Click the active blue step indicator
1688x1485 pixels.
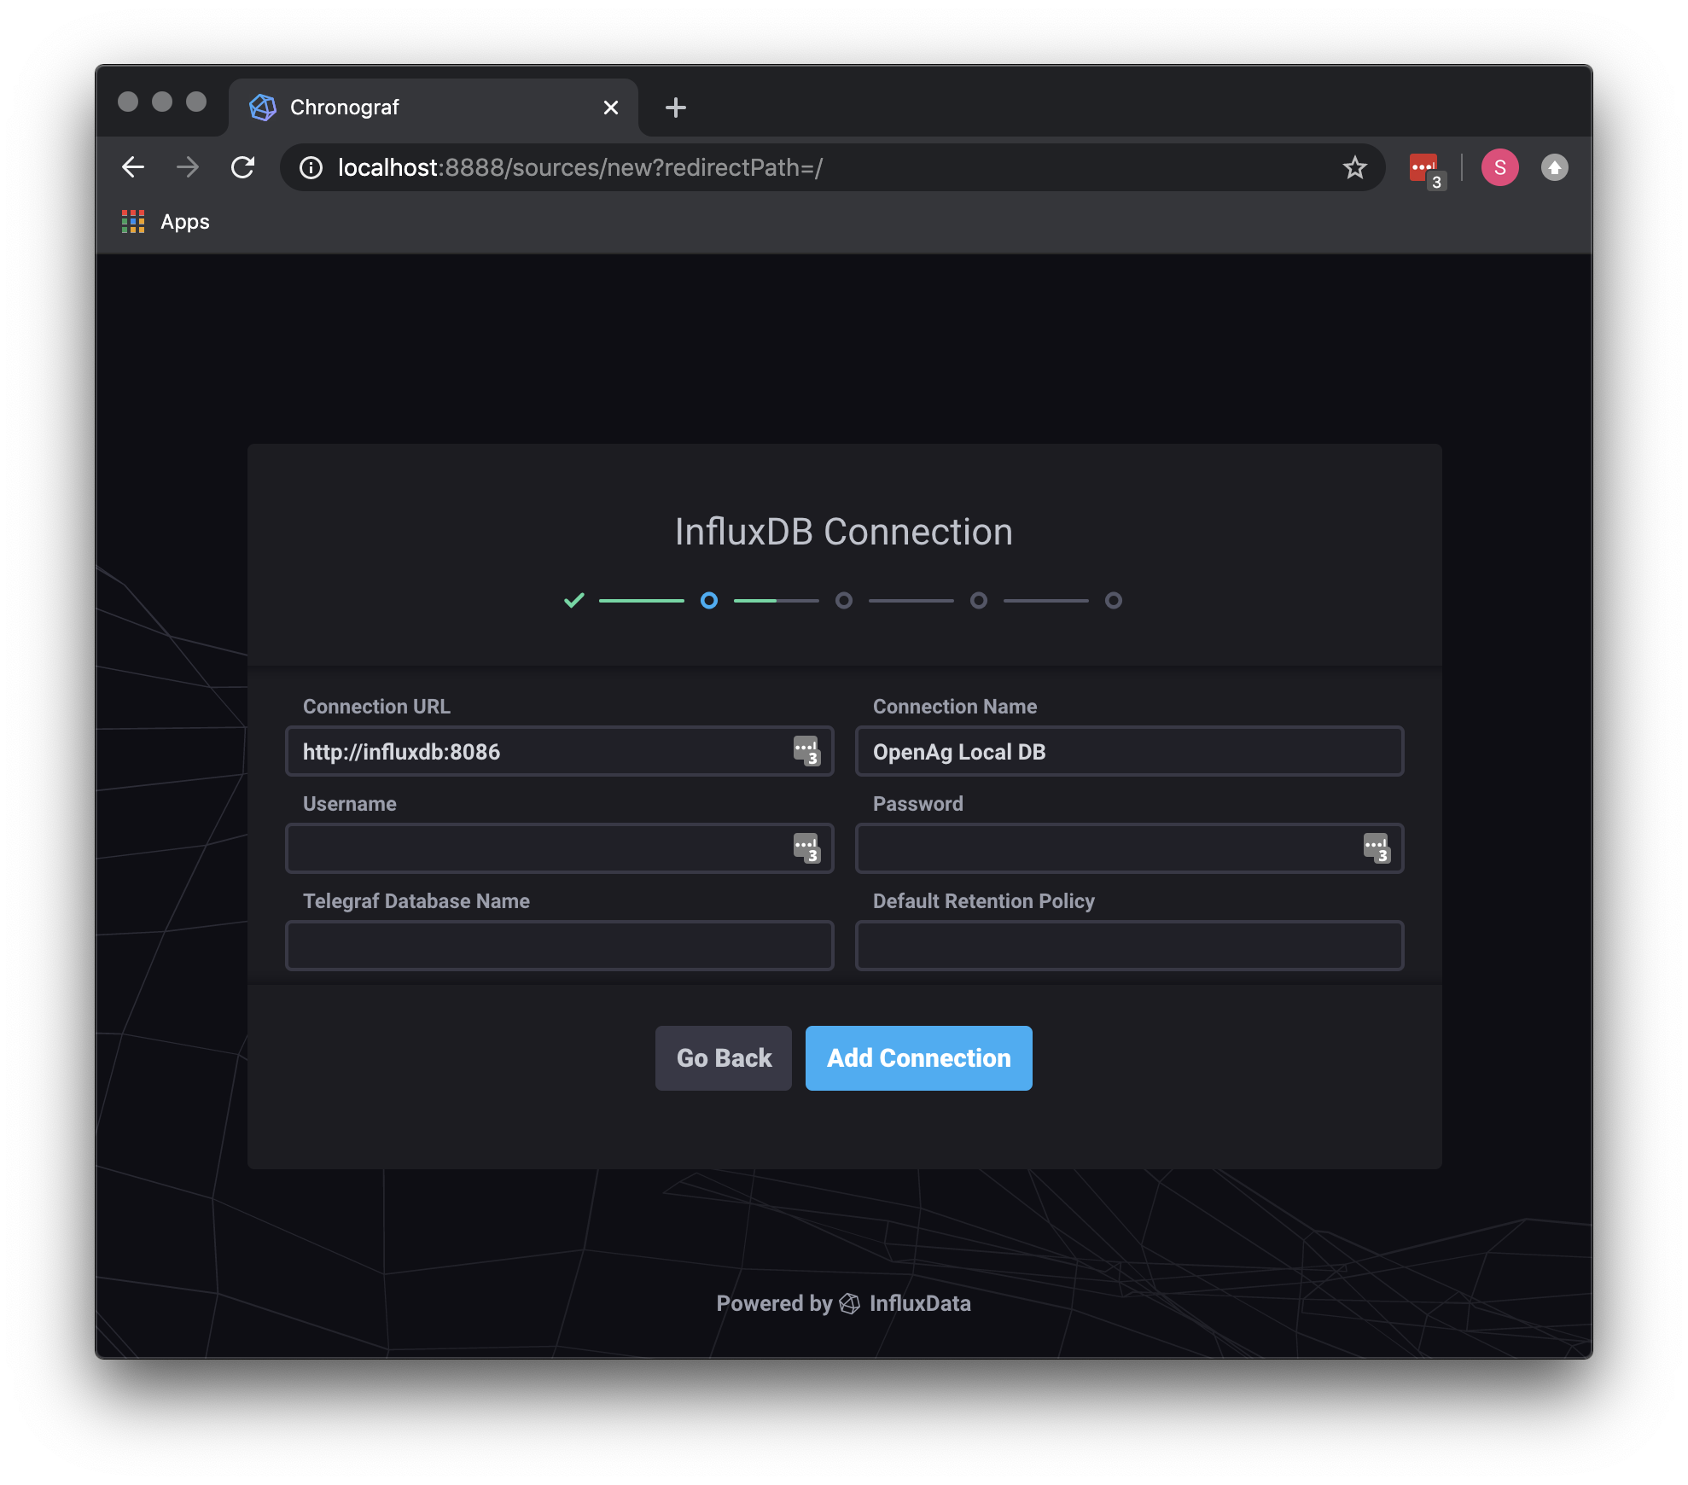coord(708,600)
